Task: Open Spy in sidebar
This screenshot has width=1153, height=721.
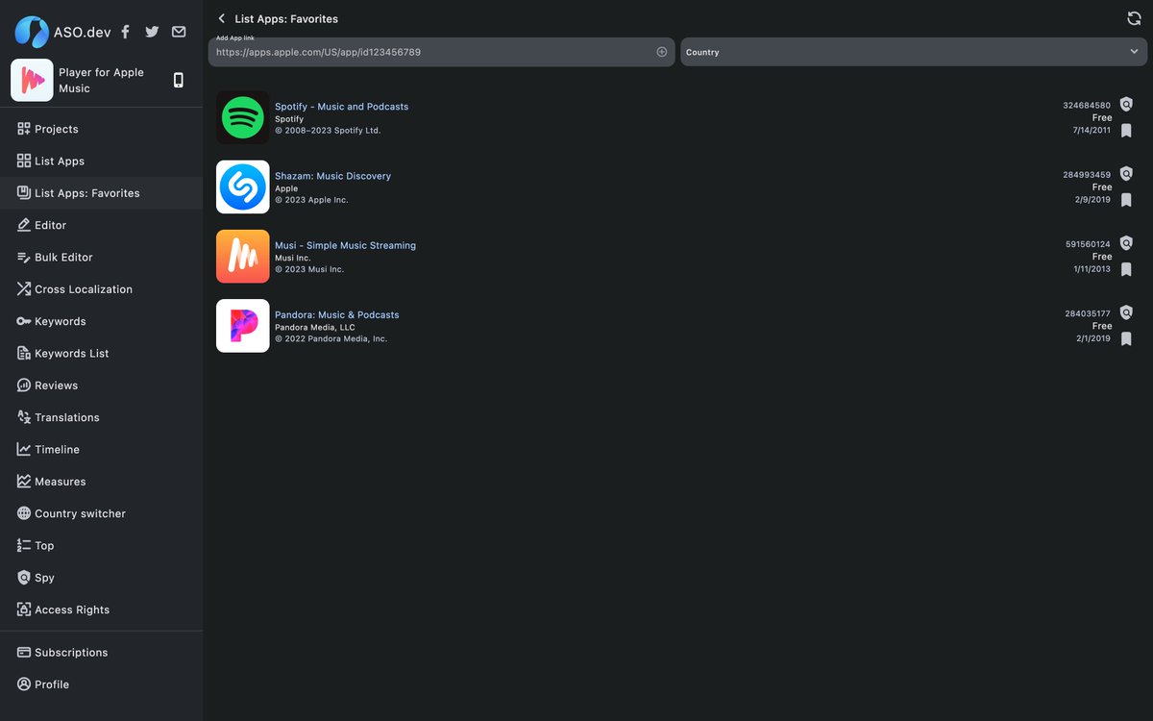Action: 102,578
